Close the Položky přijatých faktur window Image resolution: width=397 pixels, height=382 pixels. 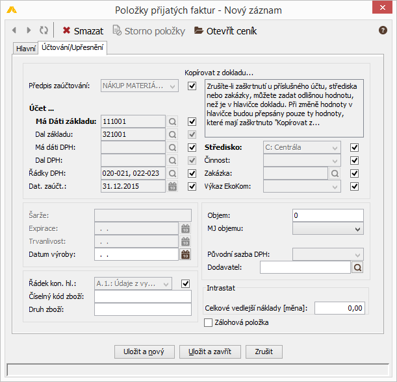pos(382,7)
